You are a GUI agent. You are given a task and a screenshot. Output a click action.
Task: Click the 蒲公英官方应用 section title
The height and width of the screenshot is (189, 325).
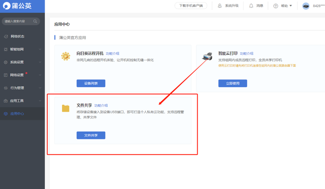point(72,37)
